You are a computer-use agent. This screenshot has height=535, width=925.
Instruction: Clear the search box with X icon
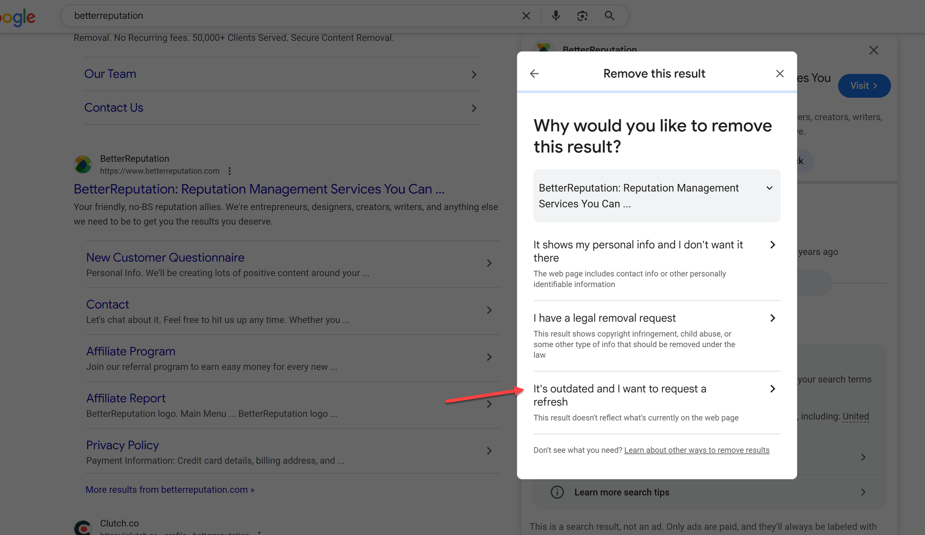click(526, 16)
